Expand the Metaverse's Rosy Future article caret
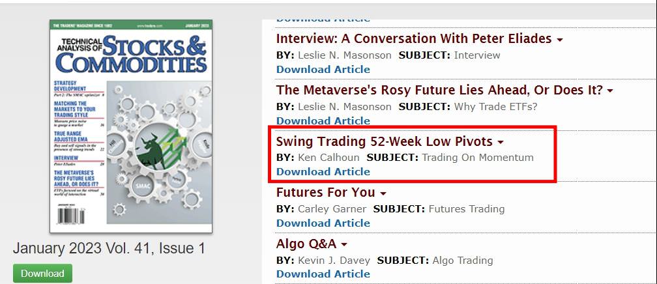The image size is (657, 284). pyautogui.click(x=610, y=91)
